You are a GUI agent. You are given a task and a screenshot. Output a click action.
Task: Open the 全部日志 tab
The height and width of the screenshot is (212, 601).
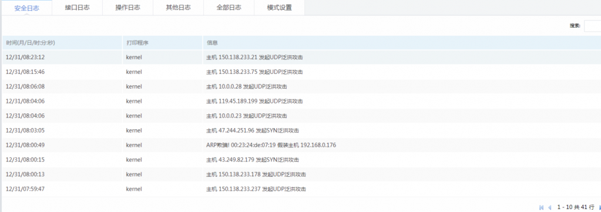(229, 8)
